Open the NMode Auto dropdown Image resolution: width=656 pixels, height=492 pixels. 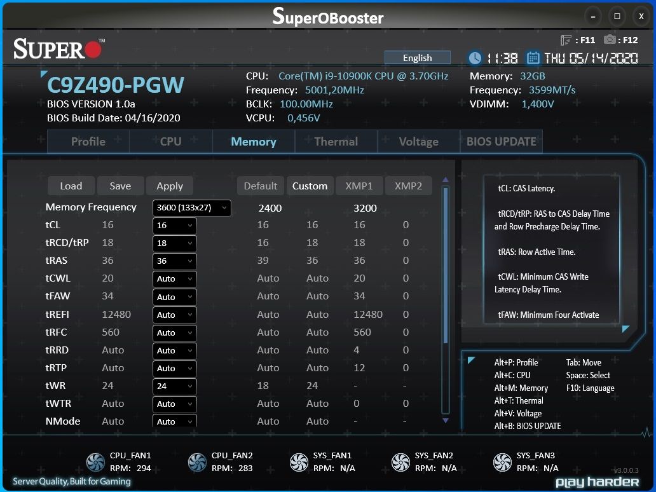click(x=174, y=420)
